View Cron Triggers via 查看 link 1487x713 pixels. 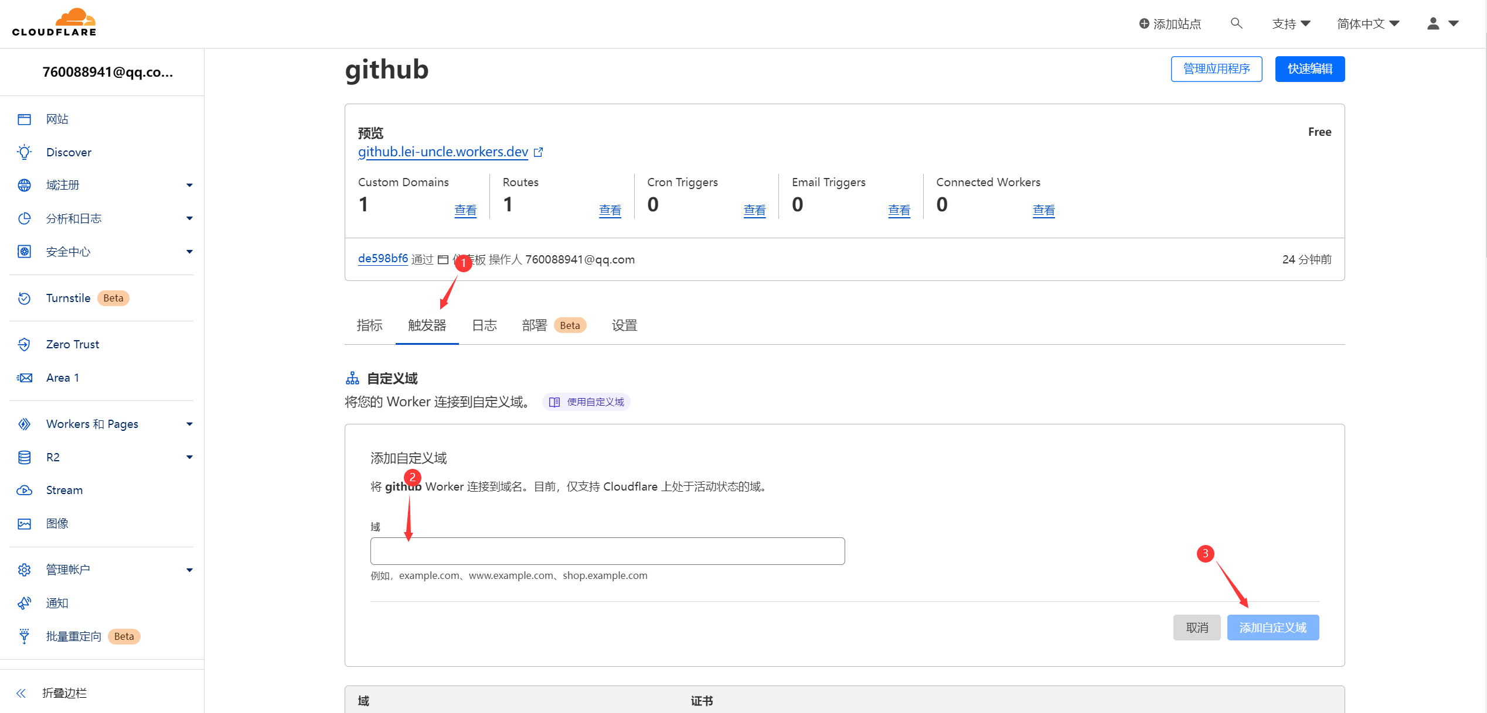tap(754, 210)
